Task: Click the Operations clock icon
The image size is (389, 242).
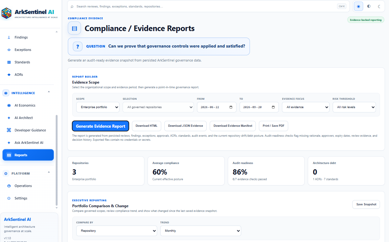Action: (9, 186)
